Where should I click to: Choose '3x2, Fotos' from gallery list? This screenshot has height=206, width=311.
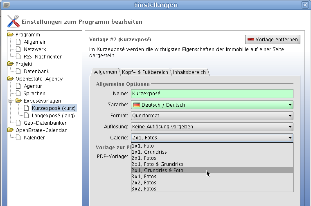pyautogui.click(x=144, y=189)
